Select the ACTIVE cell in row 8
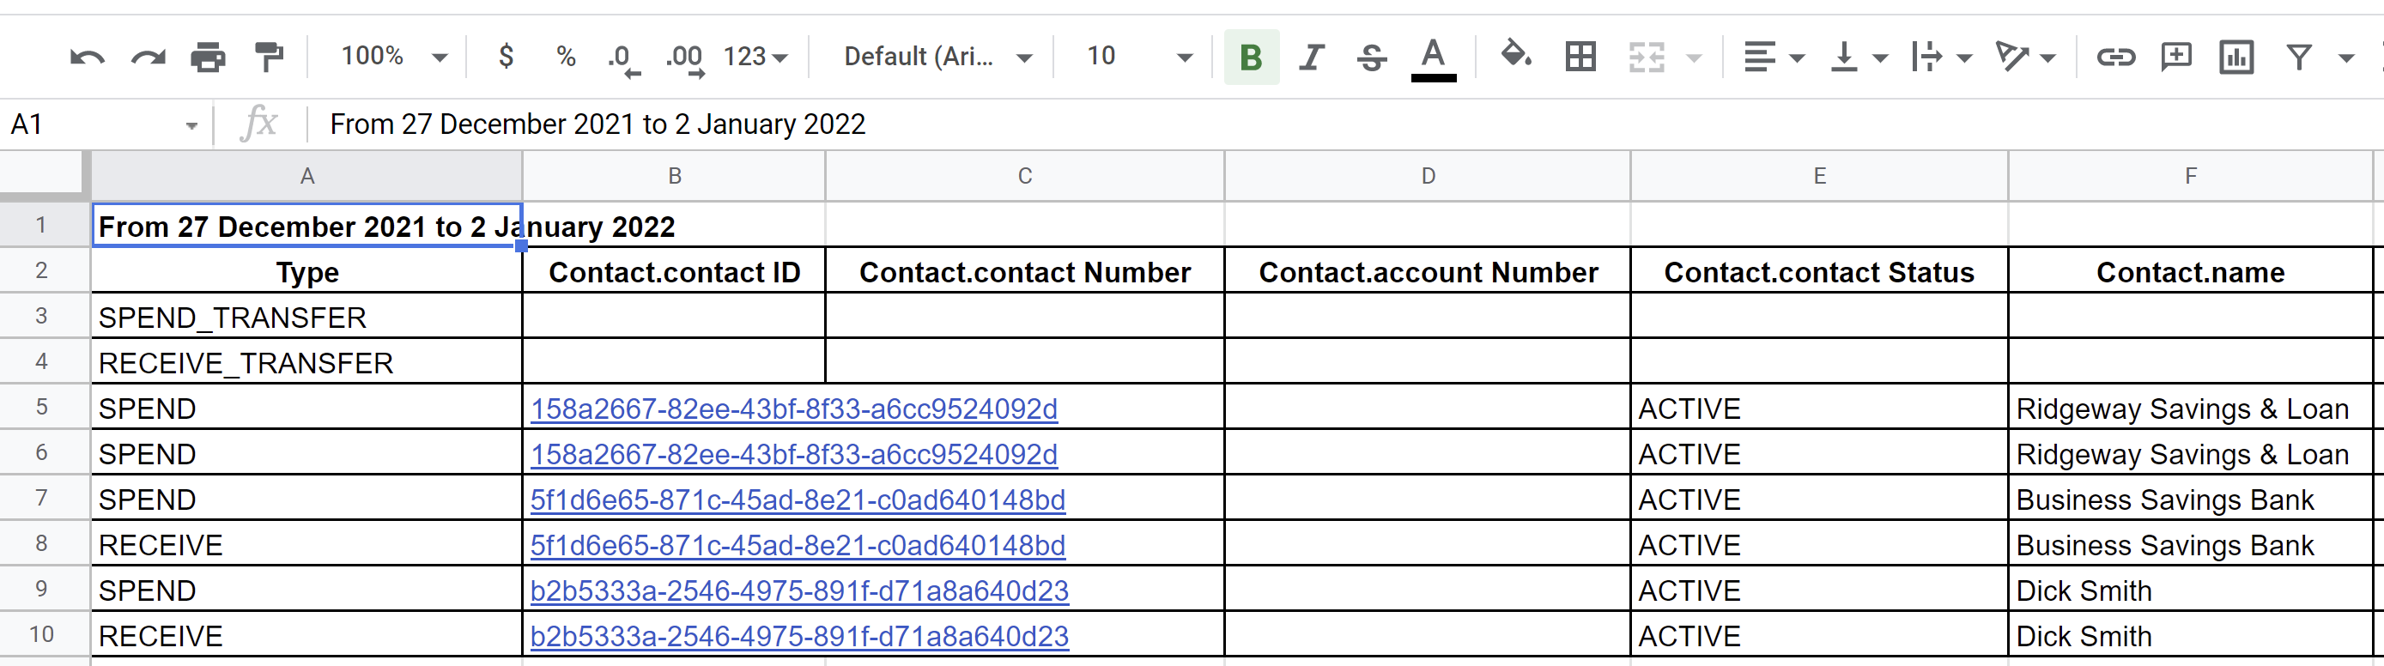Viewport: 2384px width, 666px height. click(x=1819, y=545)
